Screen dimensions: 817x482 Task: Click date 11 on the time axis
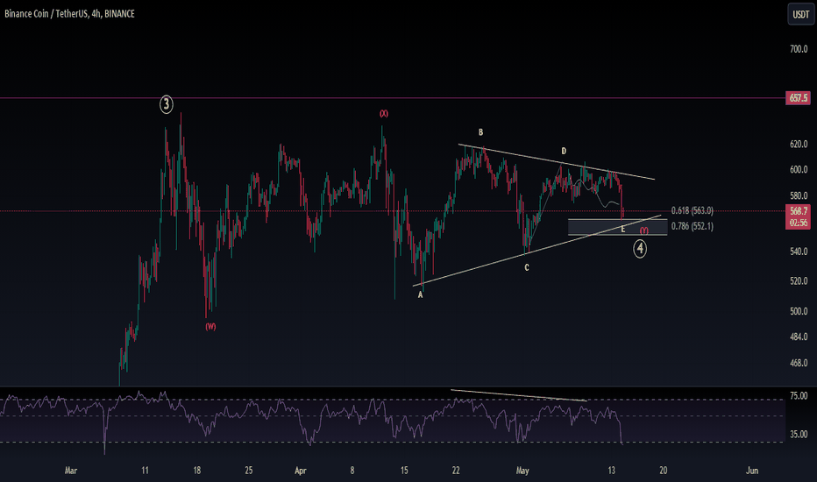[145, 471]
